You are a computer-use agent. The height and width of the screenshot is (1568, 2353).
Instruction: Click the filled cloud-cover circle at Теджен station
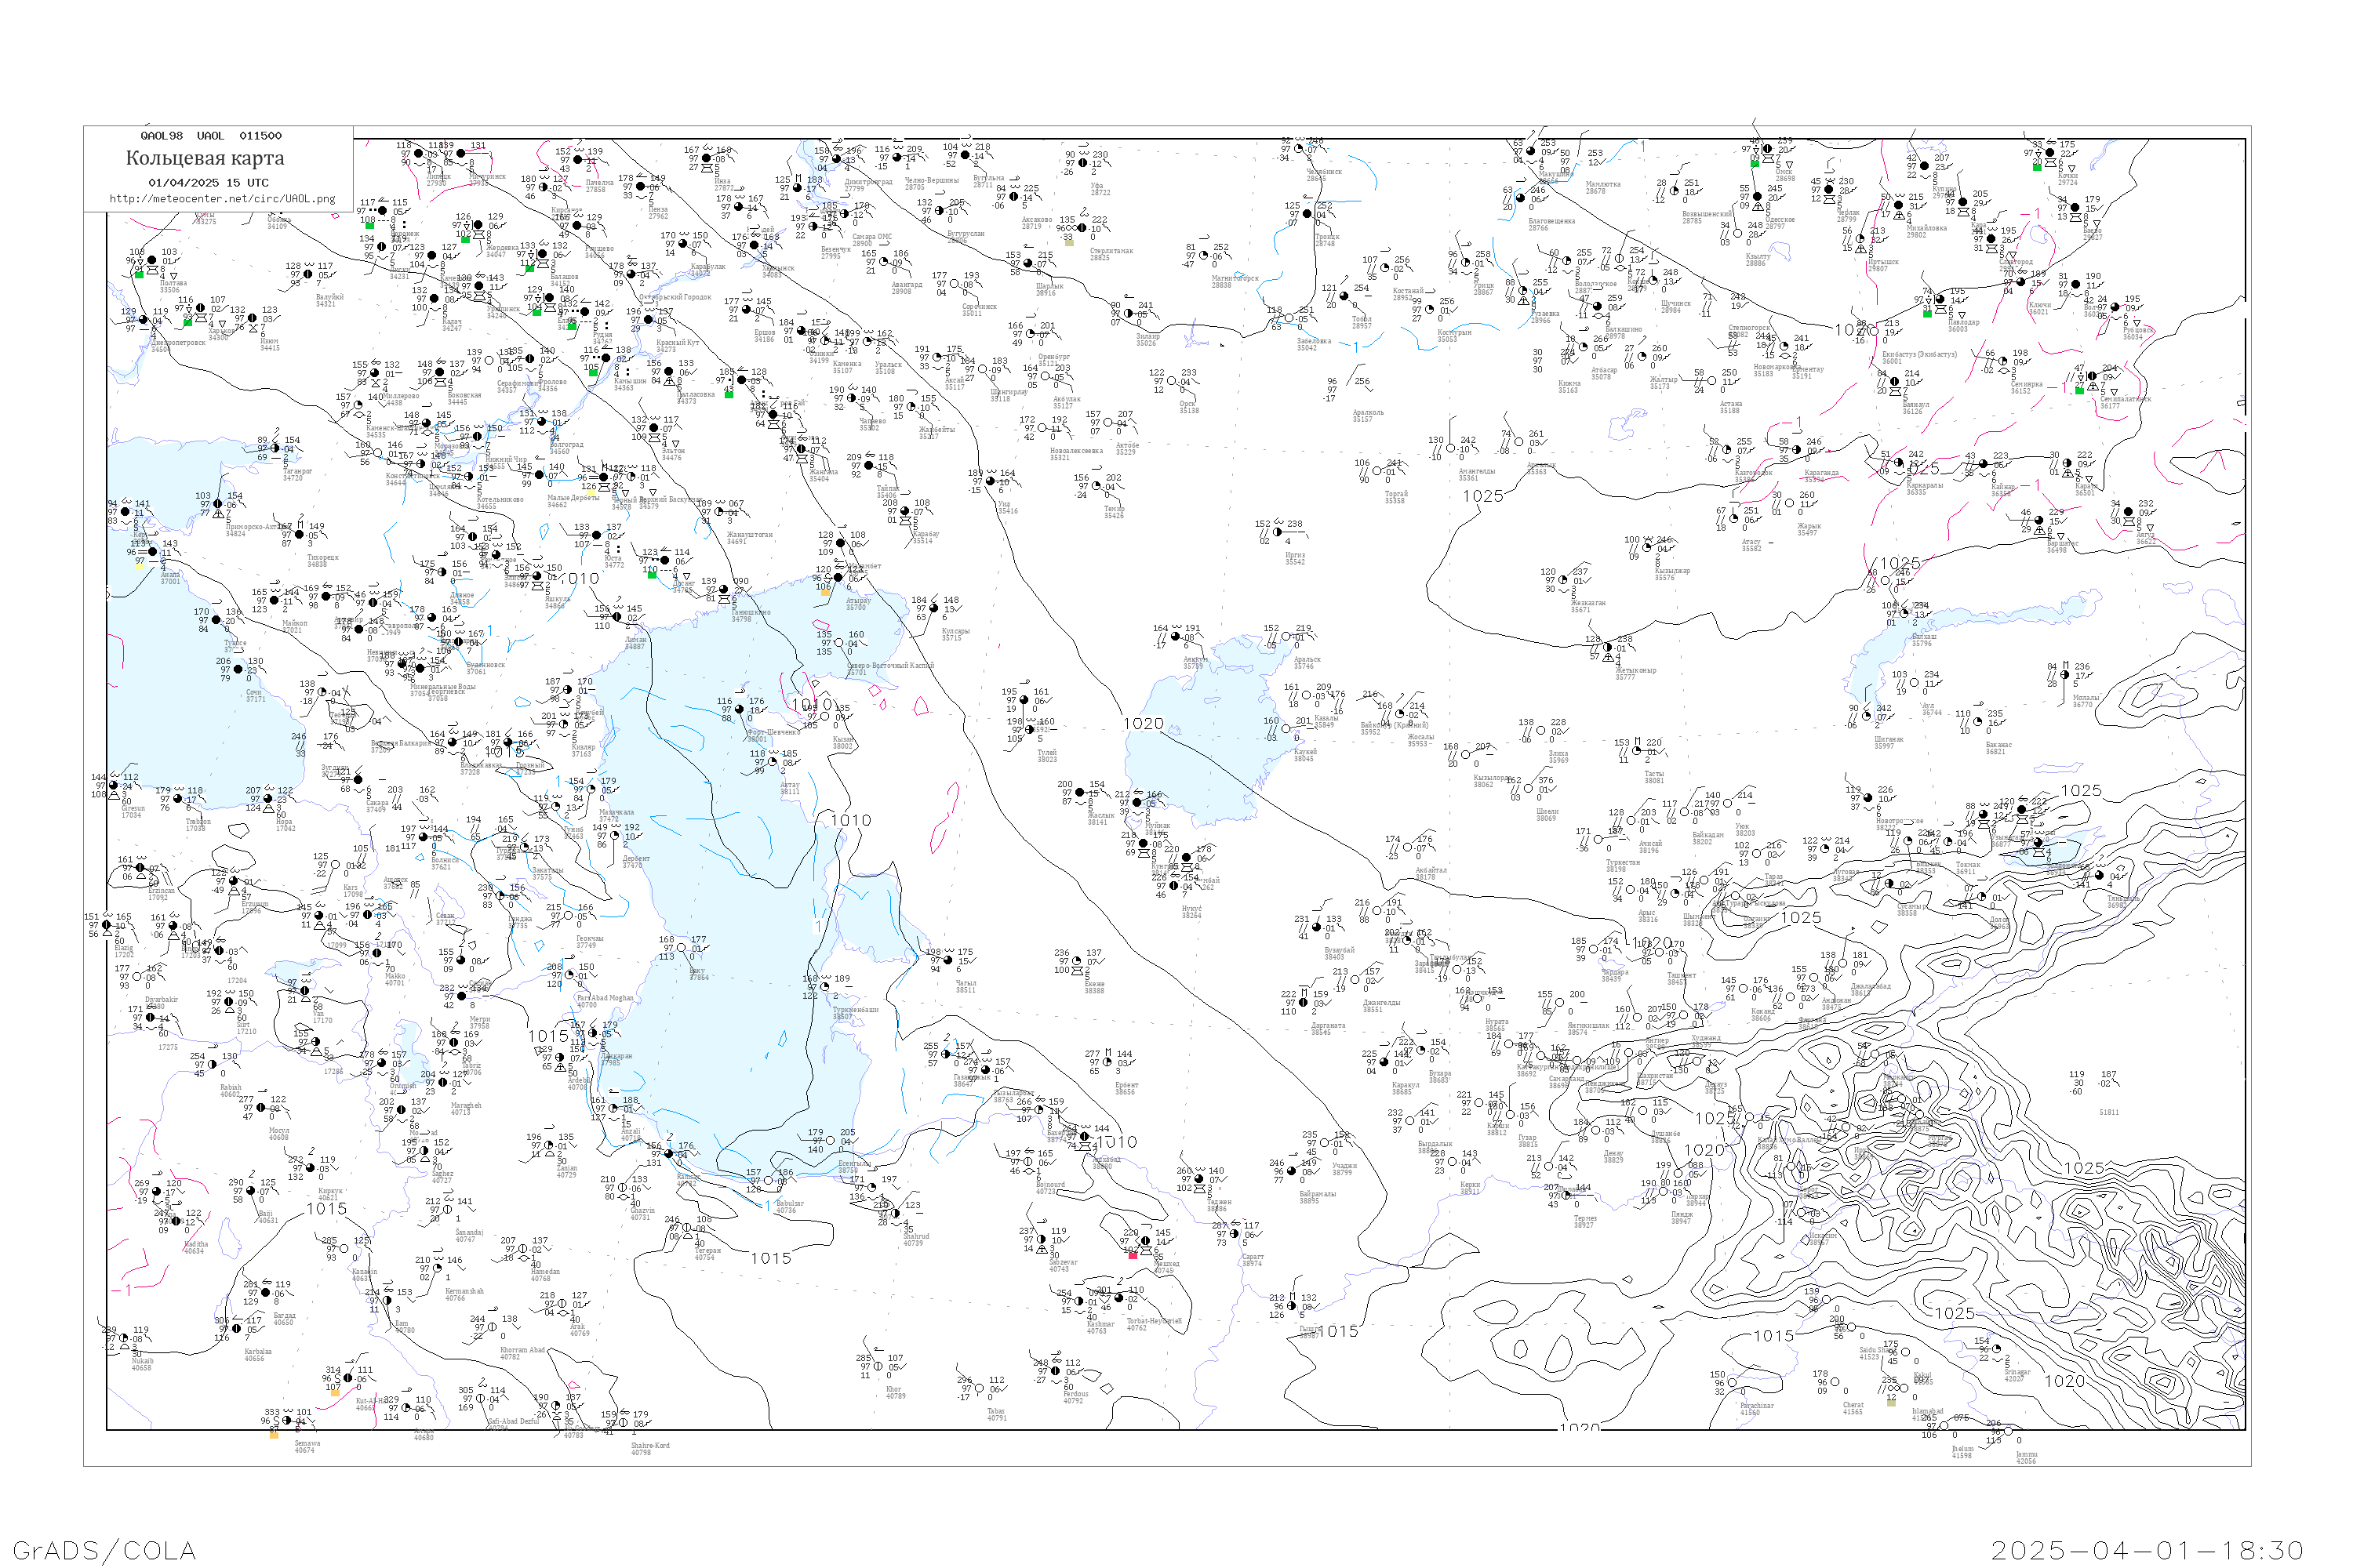1198,1178
